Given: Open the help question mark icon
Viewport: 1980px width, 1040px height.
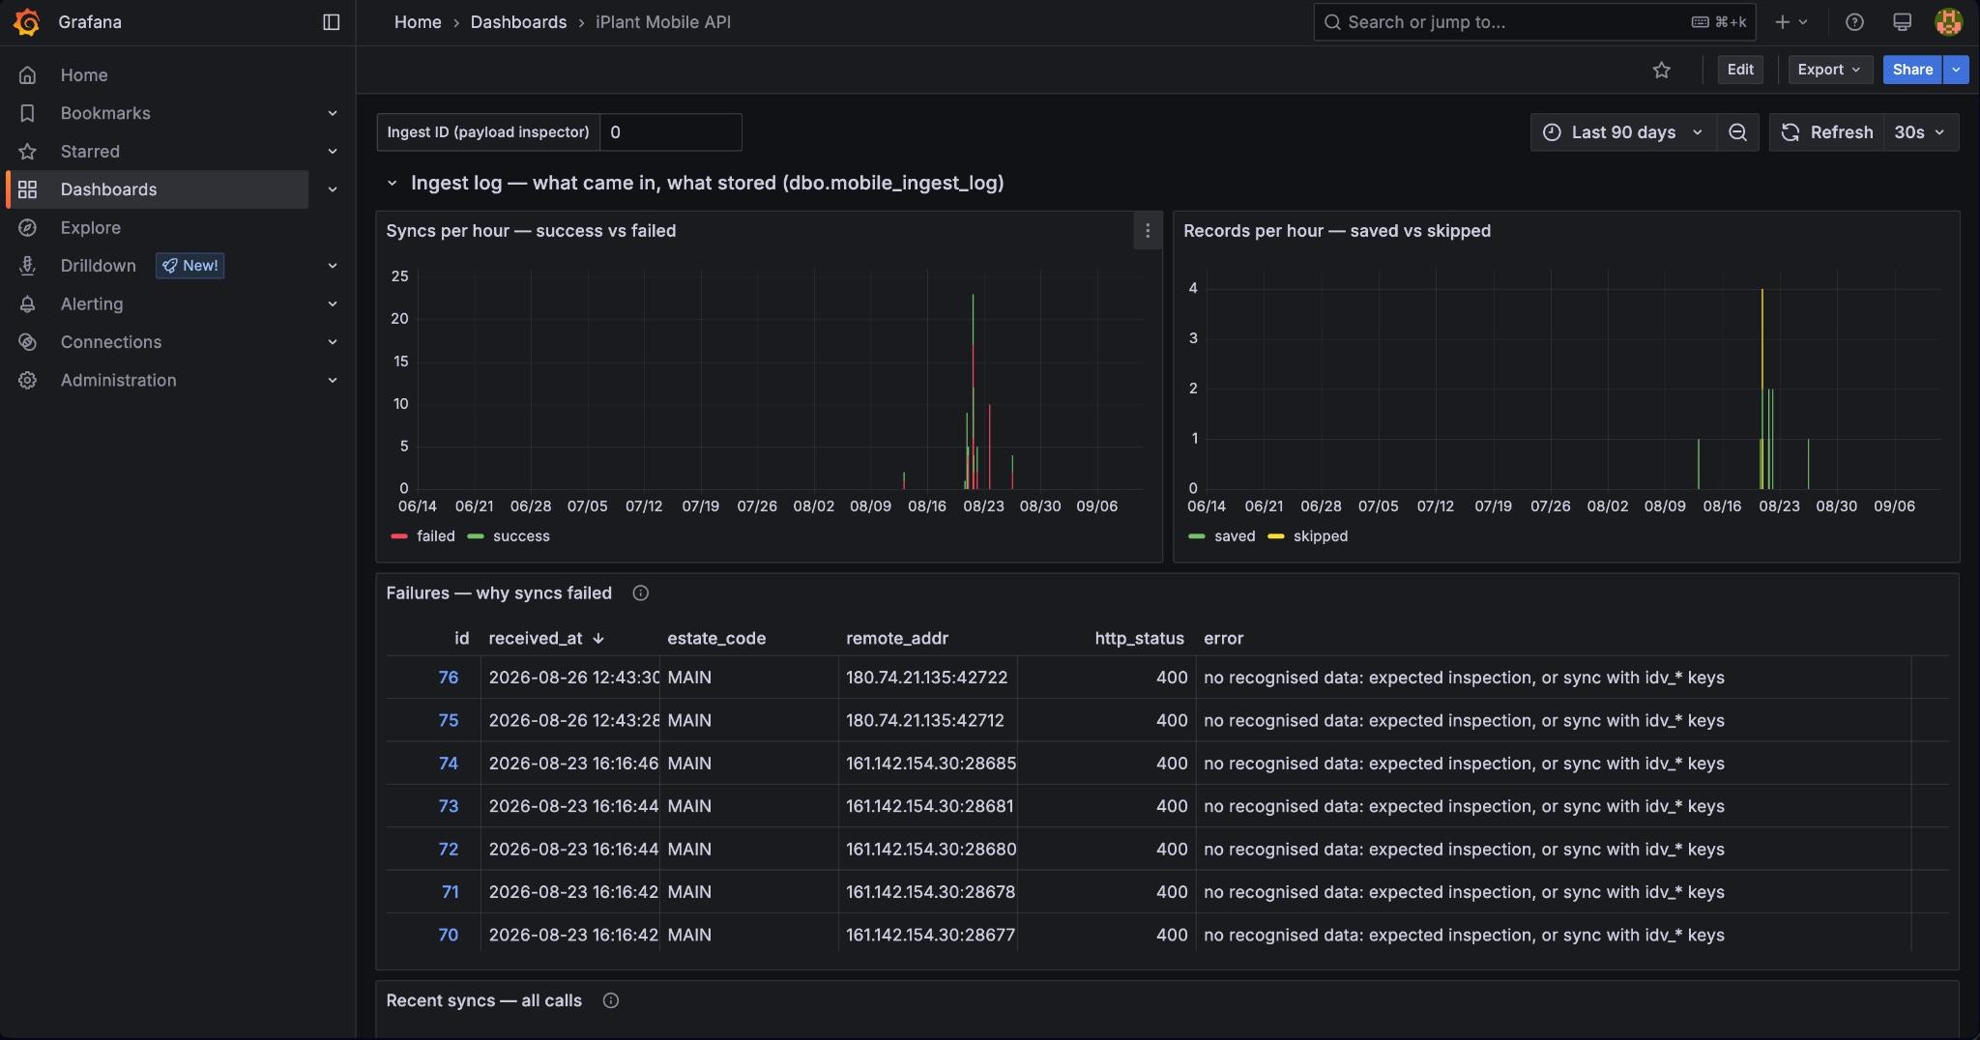Looking at the screenshot, I should coord(1853,22).
